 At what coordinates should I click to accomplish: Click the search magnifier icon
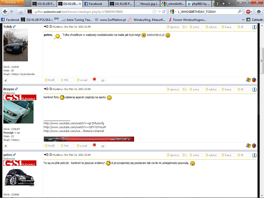tap(240, 12)
